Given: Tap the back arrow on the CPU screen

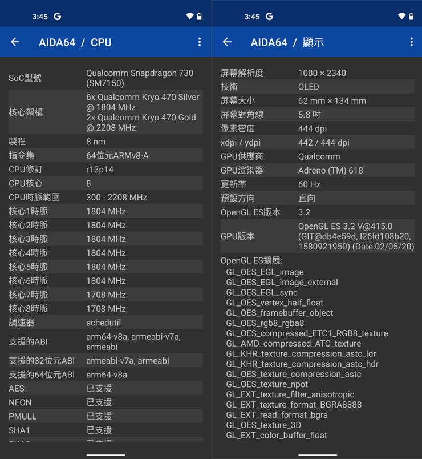Looking at the screenshot, I should coord(15,42).
